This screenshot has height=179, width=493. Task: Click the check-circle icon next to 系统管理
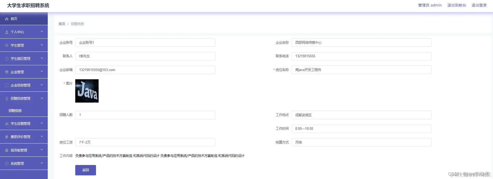pos(7,163)
